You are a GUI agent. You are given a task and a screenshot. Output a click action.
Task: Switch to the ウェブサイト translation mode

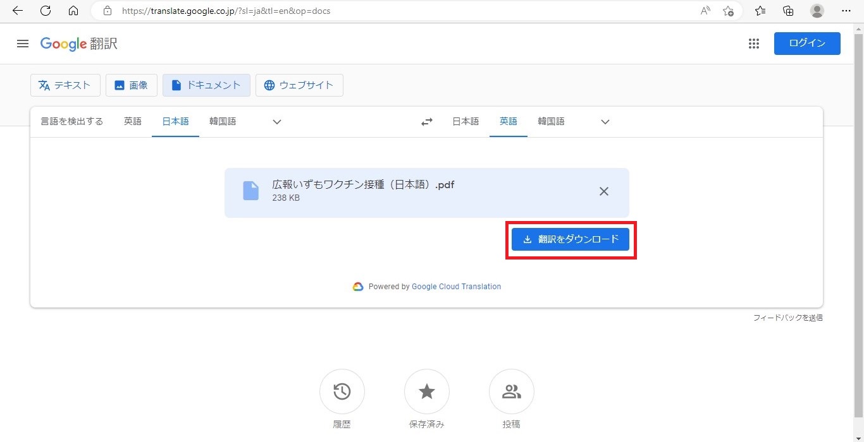click(299, 85)
